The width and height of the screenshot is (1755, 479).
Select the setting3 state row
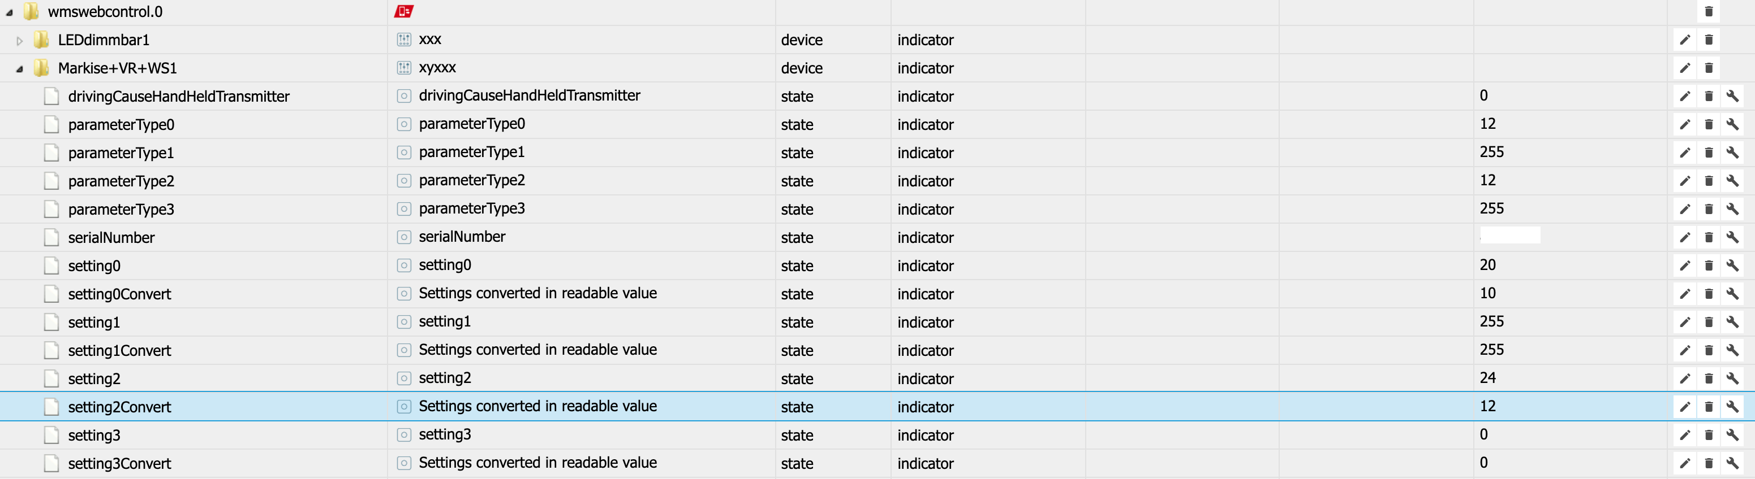(94, 436)
